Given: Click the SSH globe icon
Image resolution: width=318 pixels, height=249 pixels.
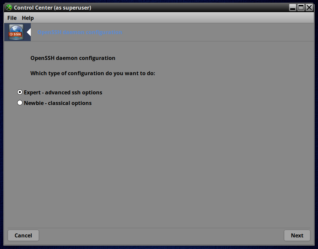Looking at the screenshot, I should click(16, 32).
